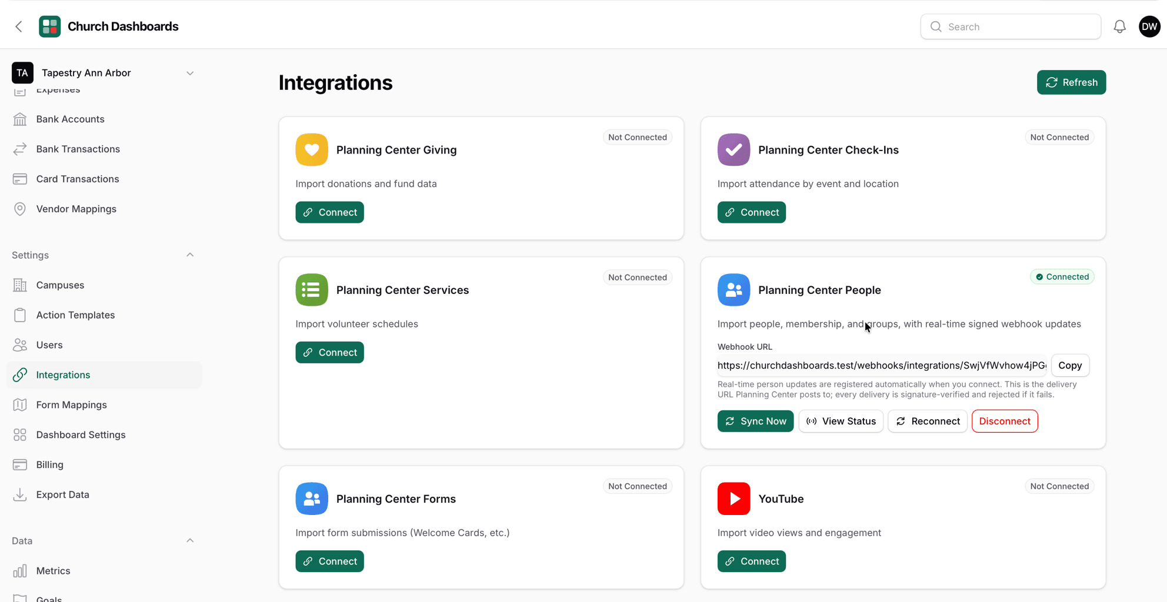Sync Planning Center People now
Viewport: 1167px width, 602px height.
pos(755,422)
